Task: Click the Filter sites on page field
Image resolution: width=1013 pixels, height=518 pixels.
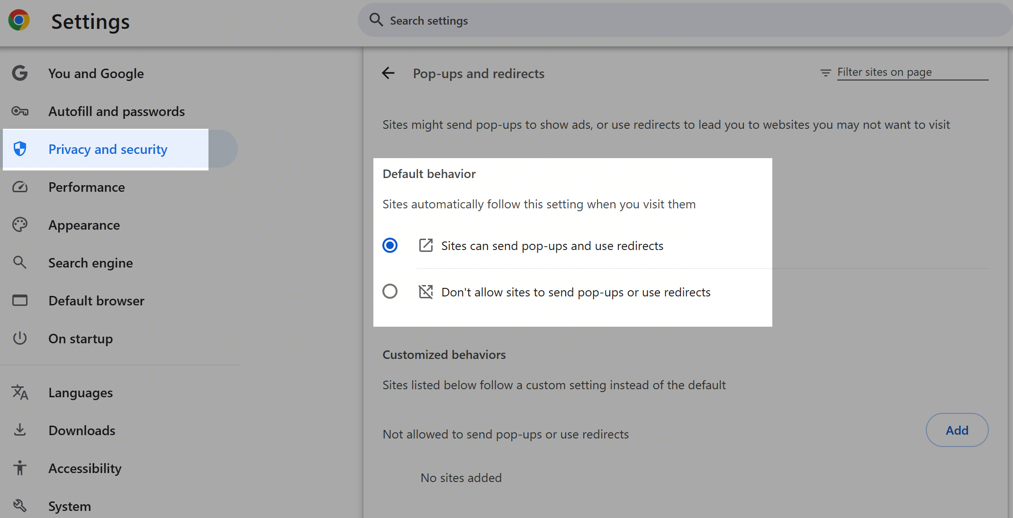Action: pos(913,72)
